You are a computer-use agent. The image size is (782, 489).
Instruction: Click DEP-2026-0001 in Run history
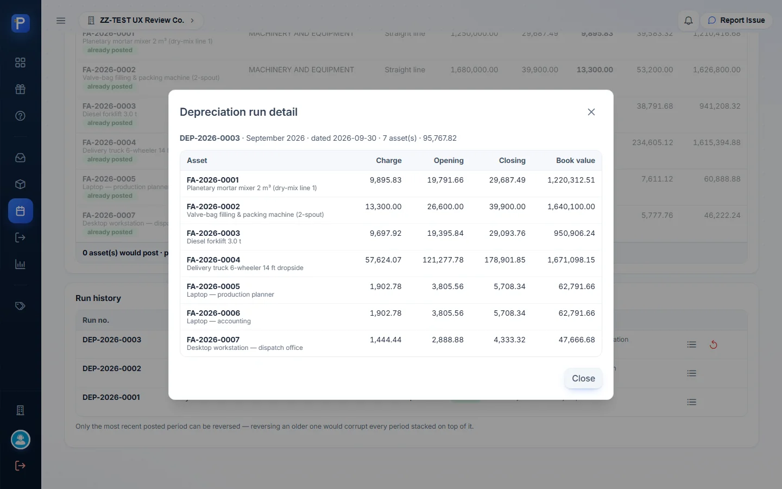pos(111,397)
